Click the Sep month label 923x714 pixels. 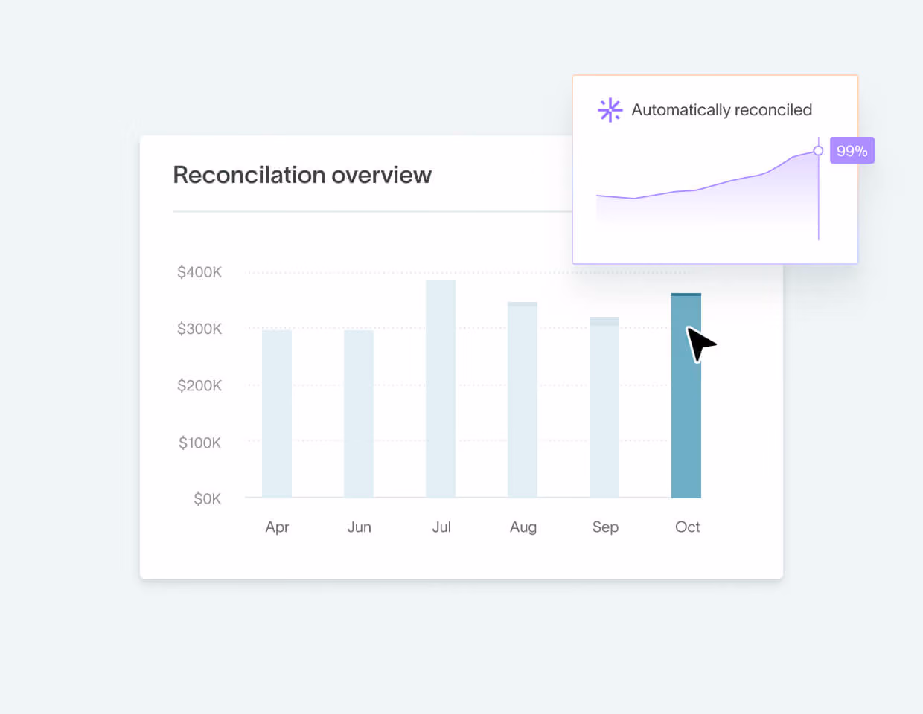pyautogui.click(x=605, y=527)
